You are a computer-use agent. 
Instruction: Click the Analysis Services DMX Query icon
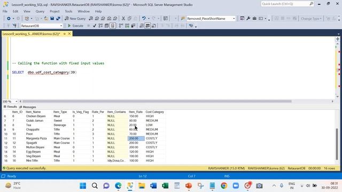click(x=103, y=19)
